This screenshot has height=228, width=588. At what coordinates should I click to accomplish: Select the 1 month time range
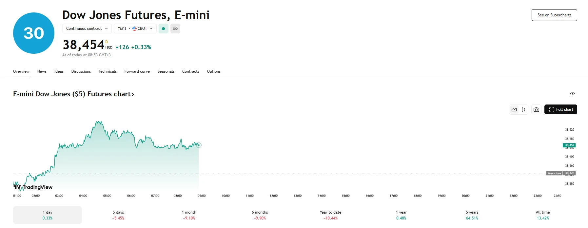tap(189, 215)
